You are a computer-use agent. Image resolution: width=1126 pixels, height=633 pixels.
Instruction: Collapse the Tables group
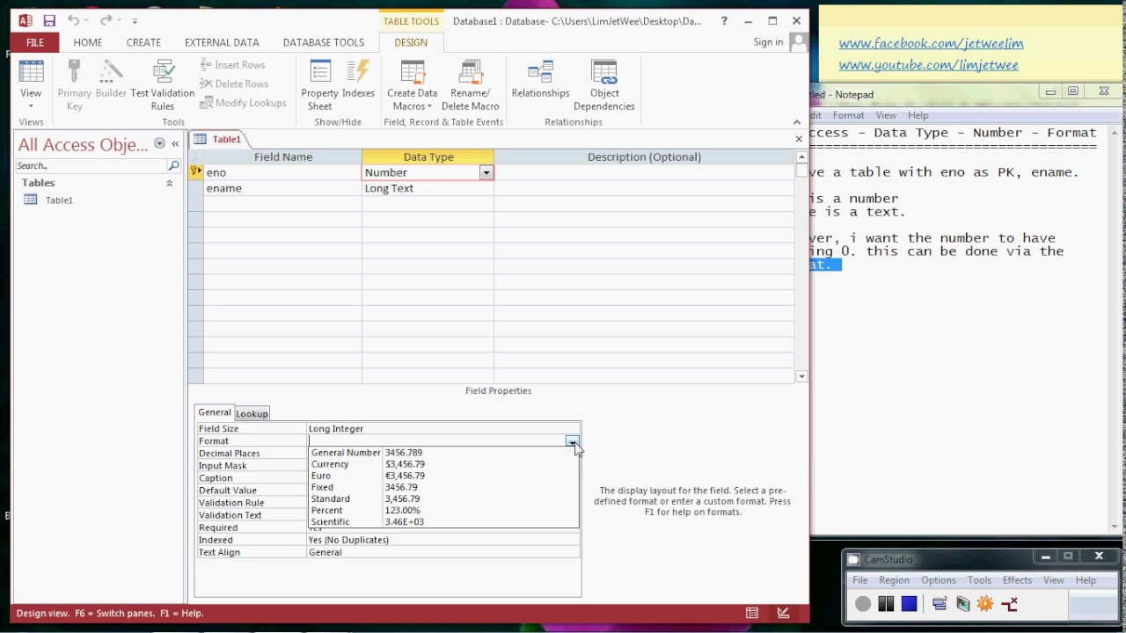170,183
